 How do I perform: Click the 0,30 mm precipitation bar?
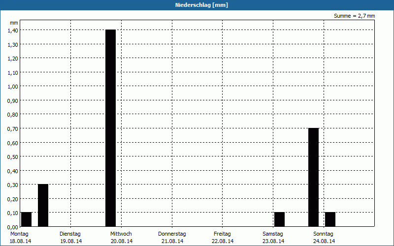click(43, 205)
